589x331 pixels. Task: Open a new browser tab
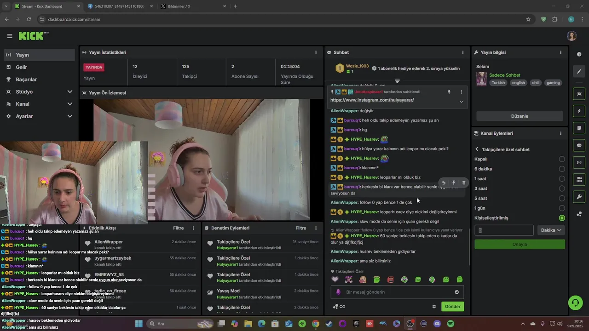point(236,6)
